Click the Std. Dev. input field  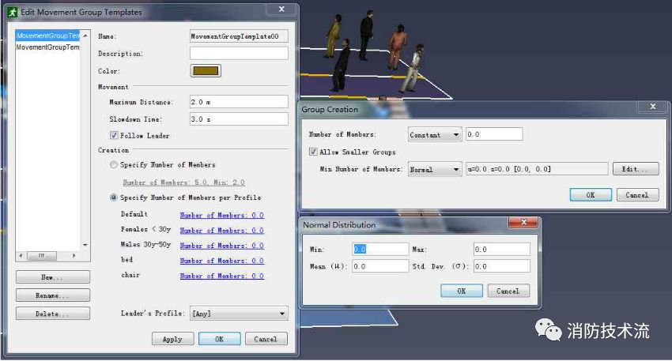pyautogui.click(x=501, y=267)
